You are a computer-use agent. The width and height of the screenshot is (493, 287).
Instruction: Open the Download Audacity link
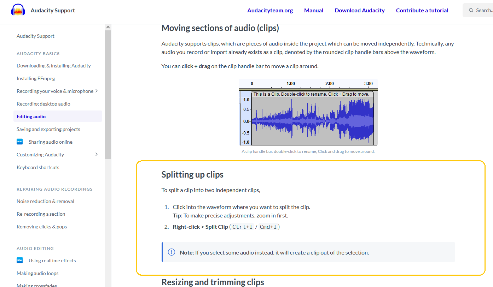coord(359,10)
